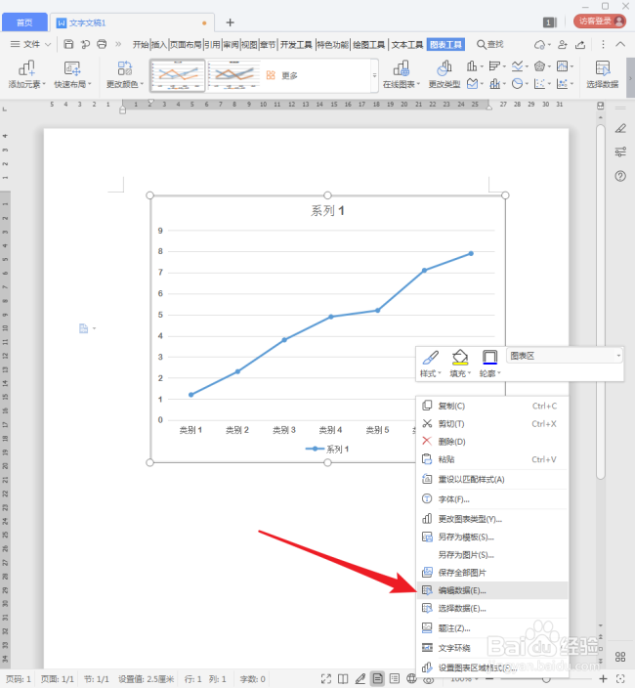The height and width of the screenshot is (688, 635).
Task: Choose Delete (删除) in context menu
Action: pyautogui.click(x=492, y=442)
